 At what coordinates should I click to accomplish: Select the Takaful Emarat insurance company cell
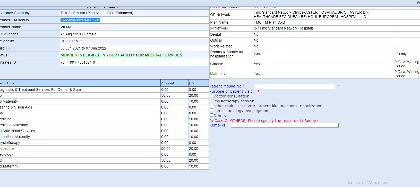[97, 13]
